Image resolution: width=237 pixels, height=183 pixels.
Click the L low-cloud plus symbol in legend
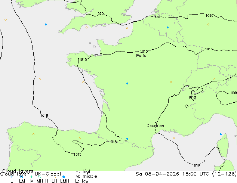pyautogui.click(x=12, y=177)
